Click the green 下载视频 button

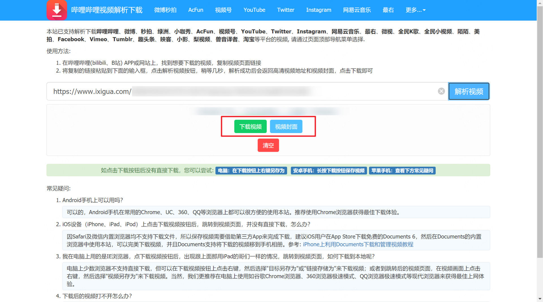point(250,127)
